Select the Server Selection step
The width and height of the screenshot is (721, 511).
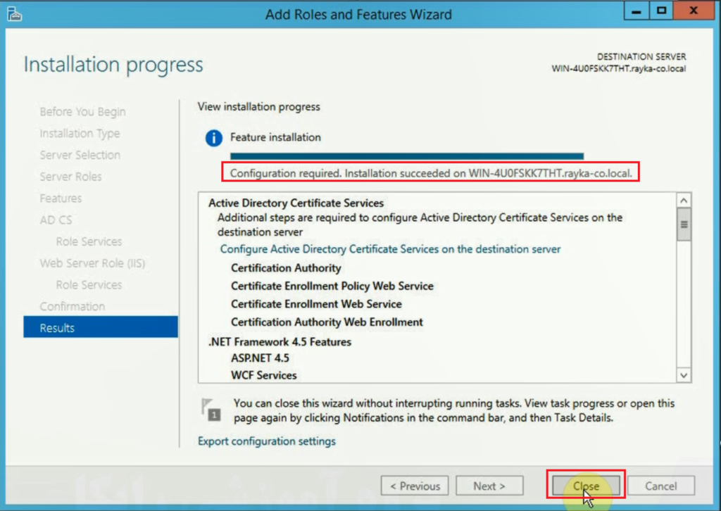(80, 155)
